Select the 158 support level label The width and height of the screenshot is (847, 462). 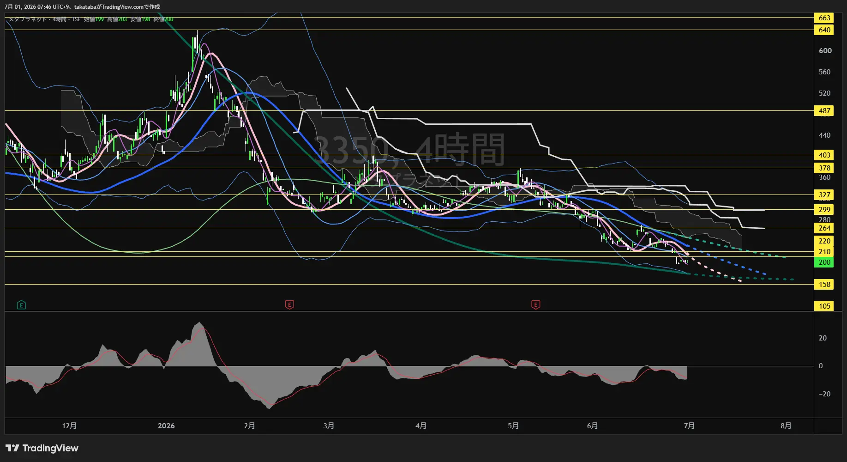(x=824, y=285)
